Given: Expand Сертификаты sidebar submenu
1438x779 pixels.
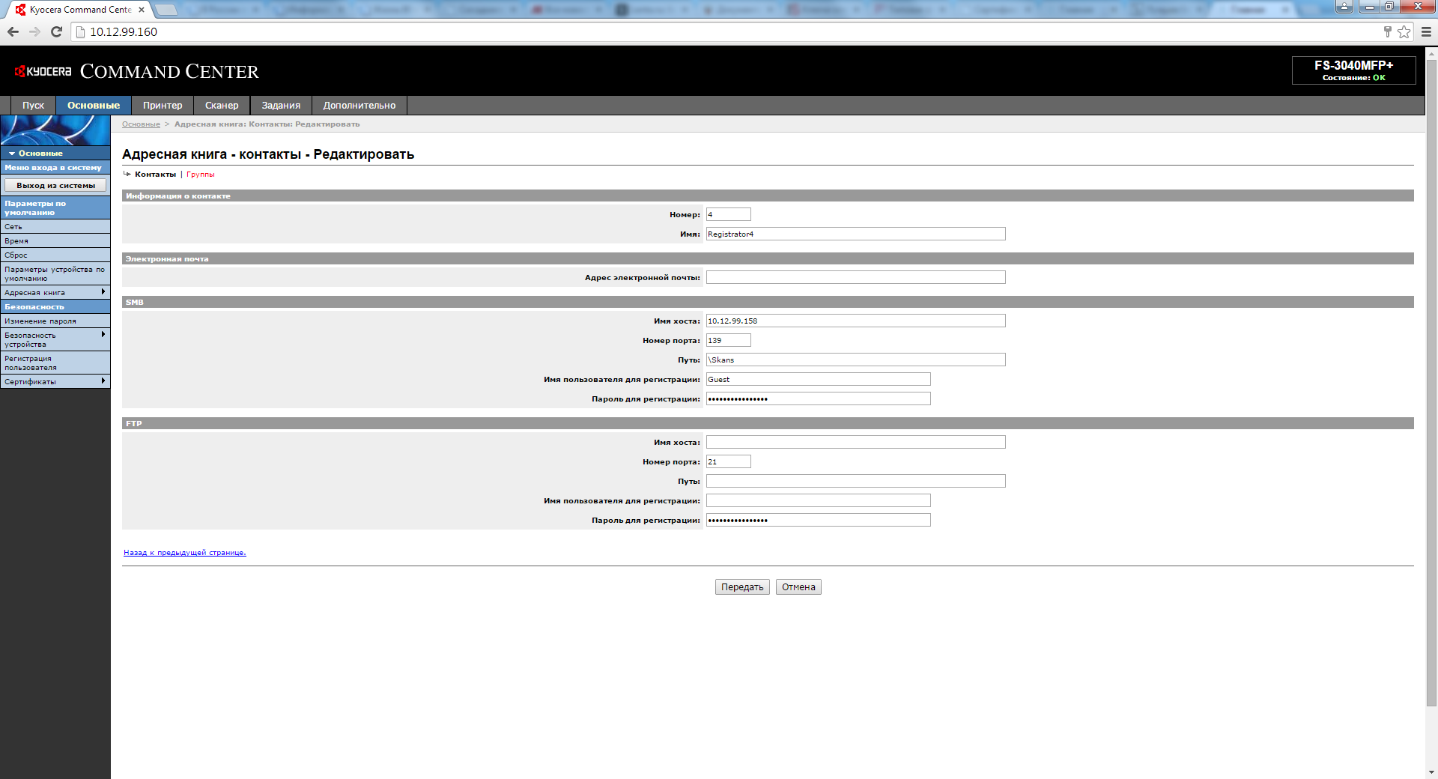Looking at the screenshot, I should 55,381.
